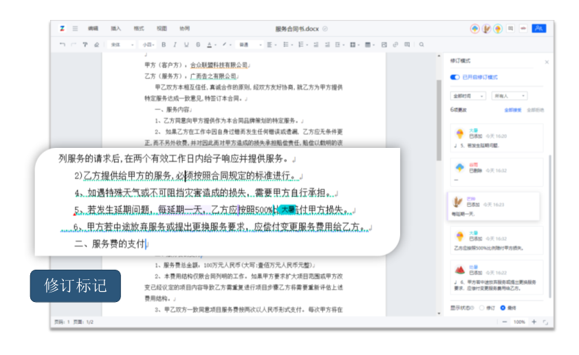
Task: Click the zoom out minus button
Action: 505,322
